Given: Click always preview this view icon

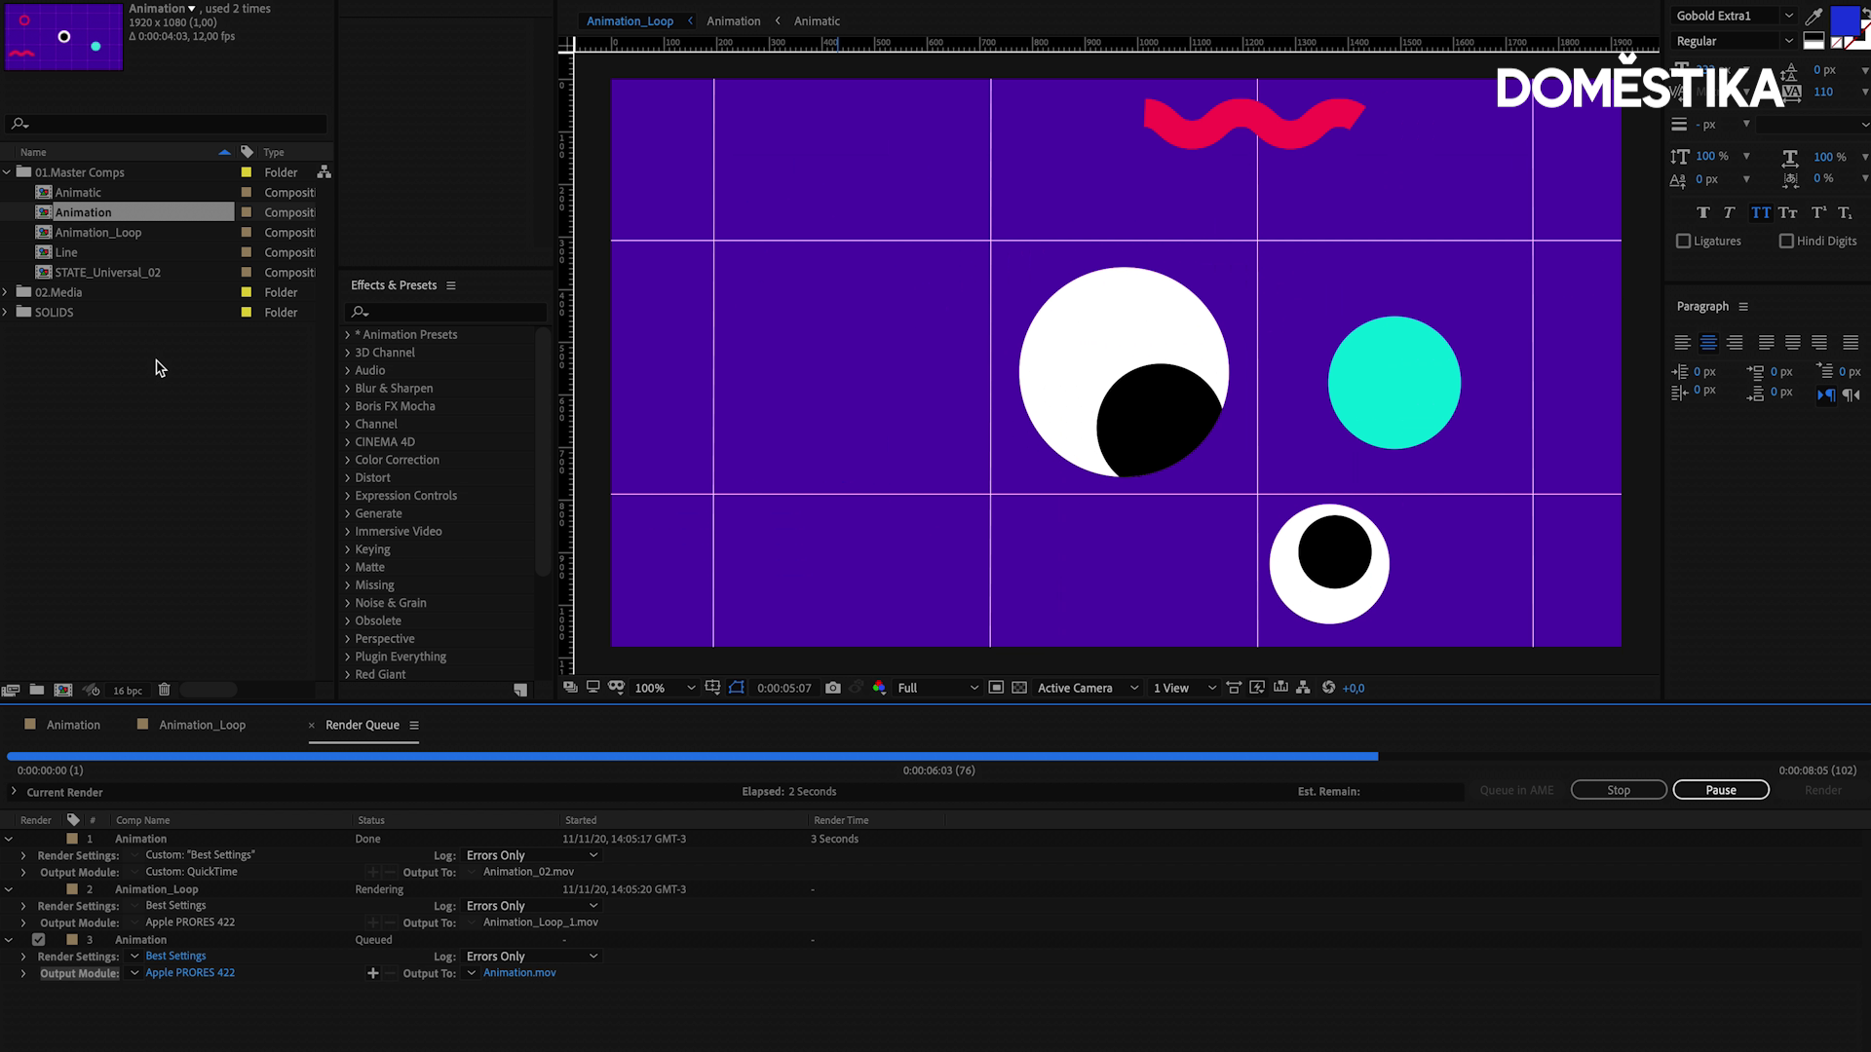Looking at the screenshot, I should pos(570,688).
